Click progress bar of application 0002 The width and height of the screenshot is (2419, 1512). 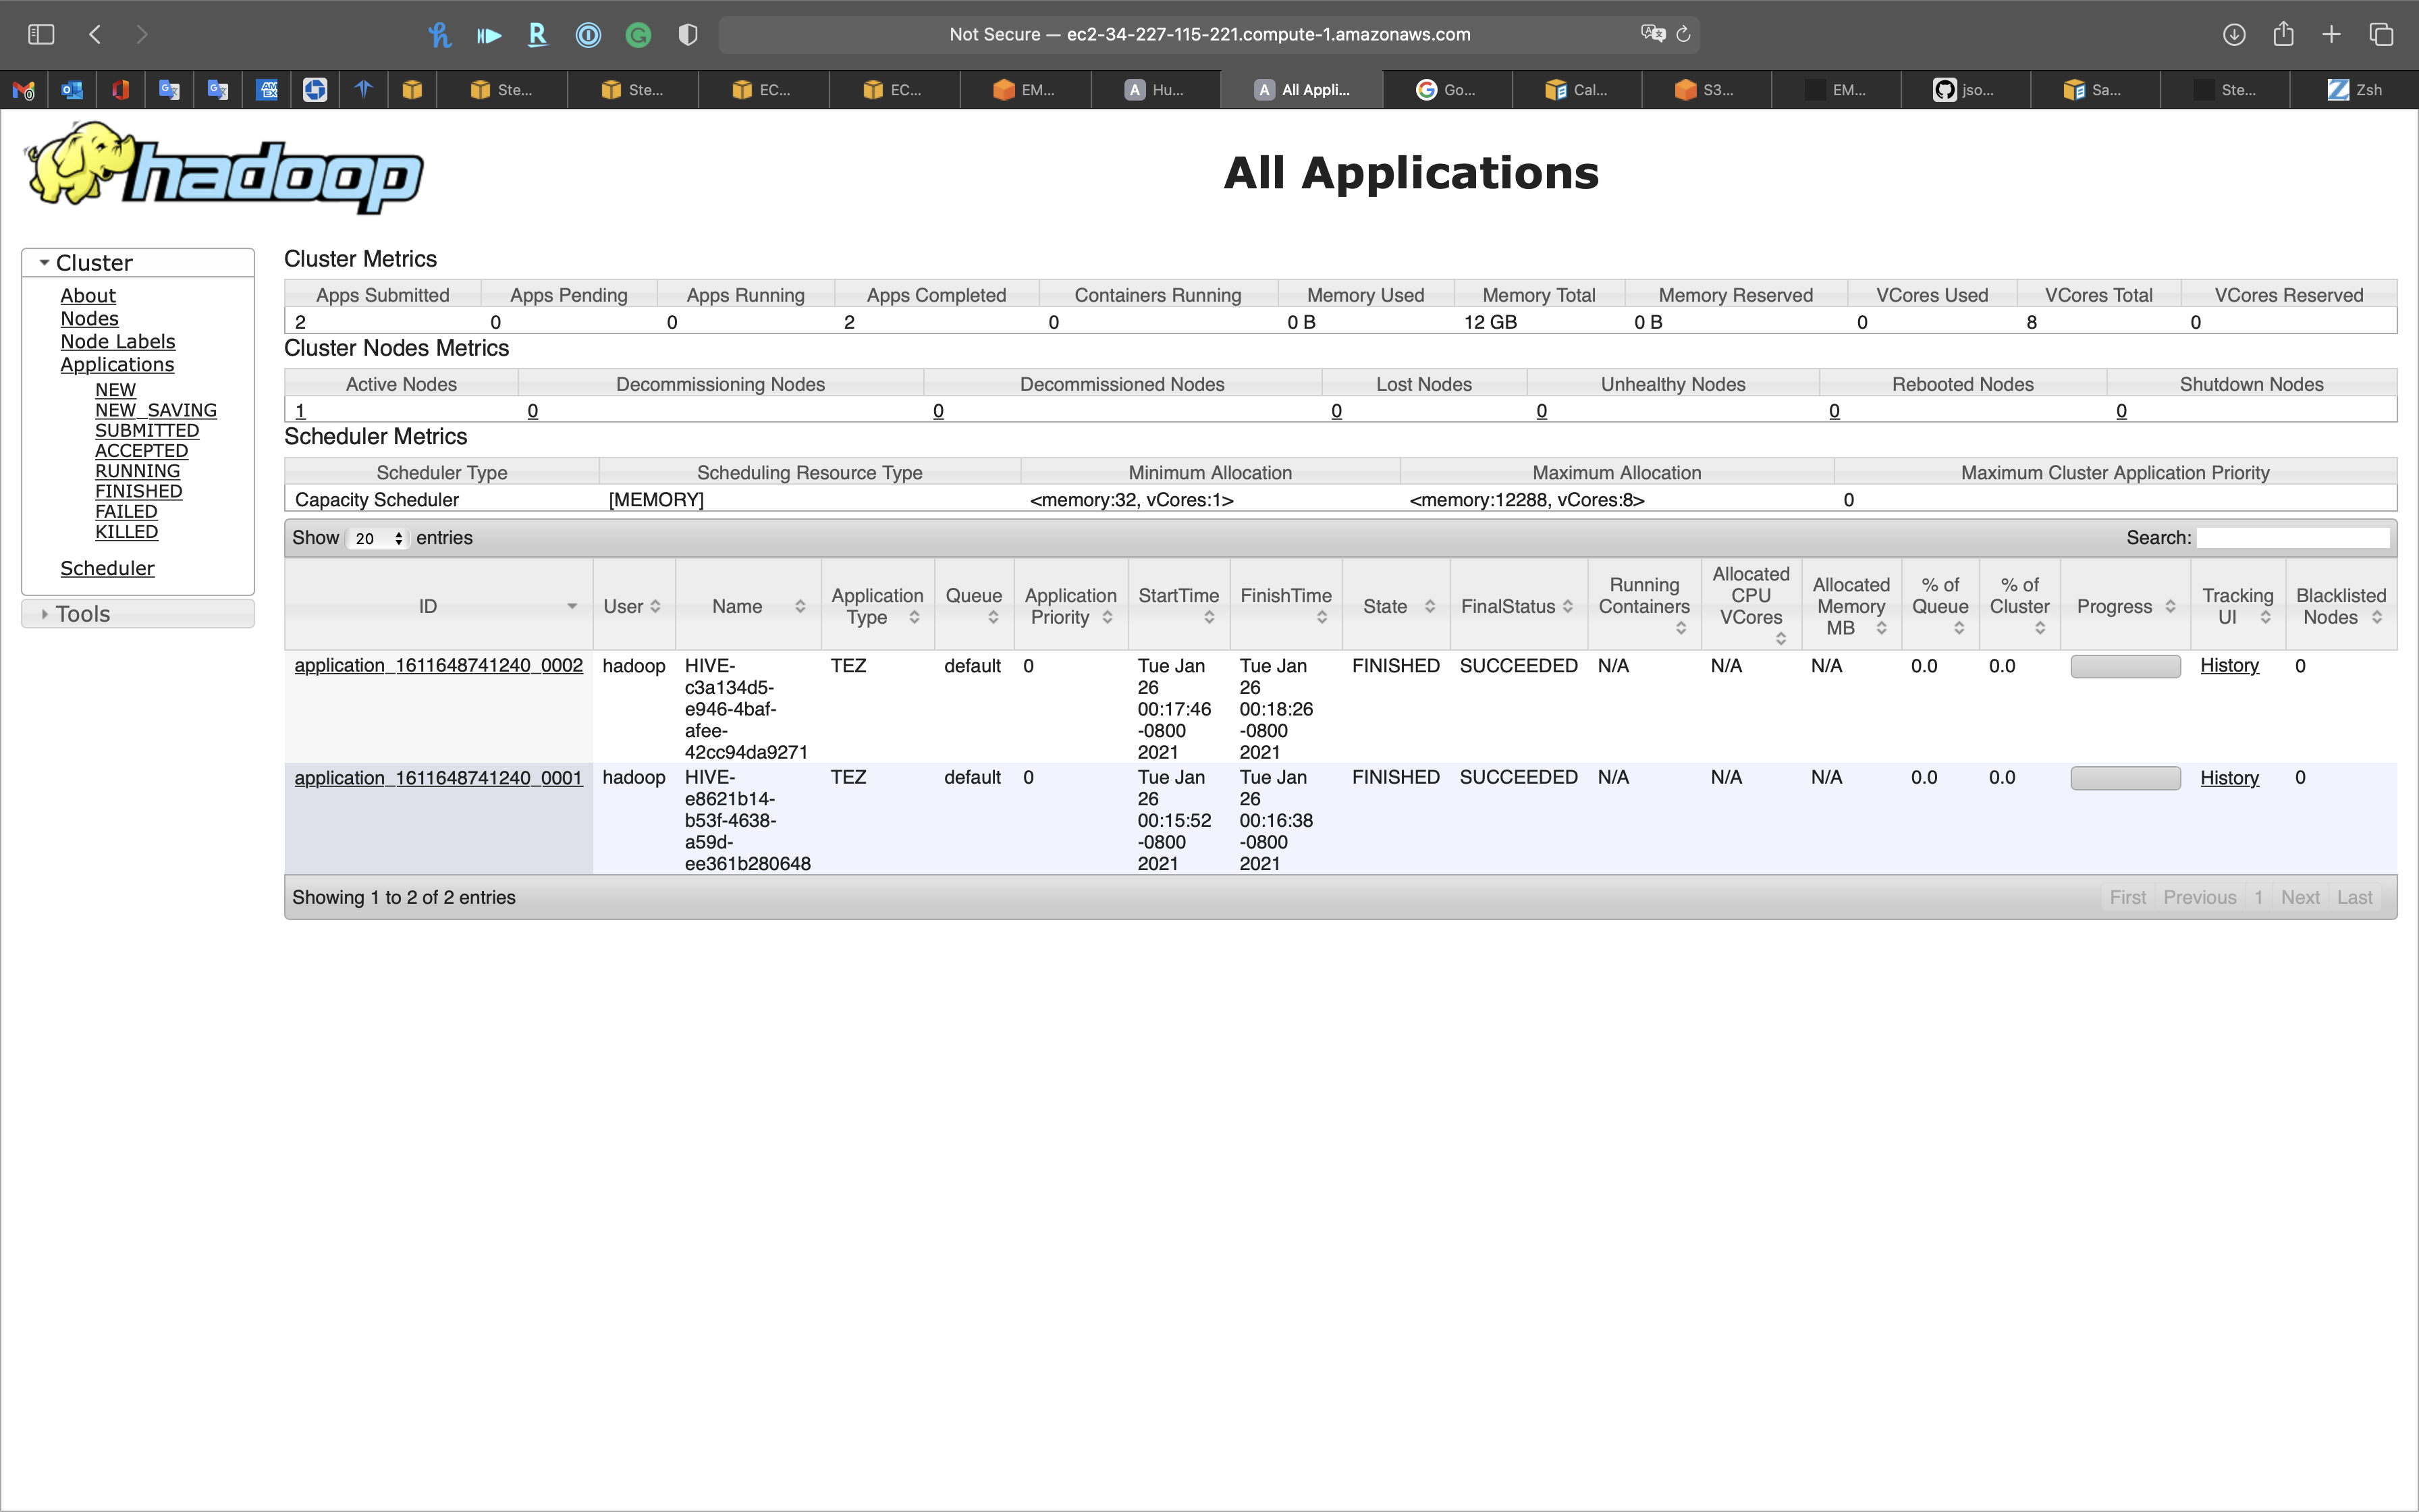coord(2125,667)
